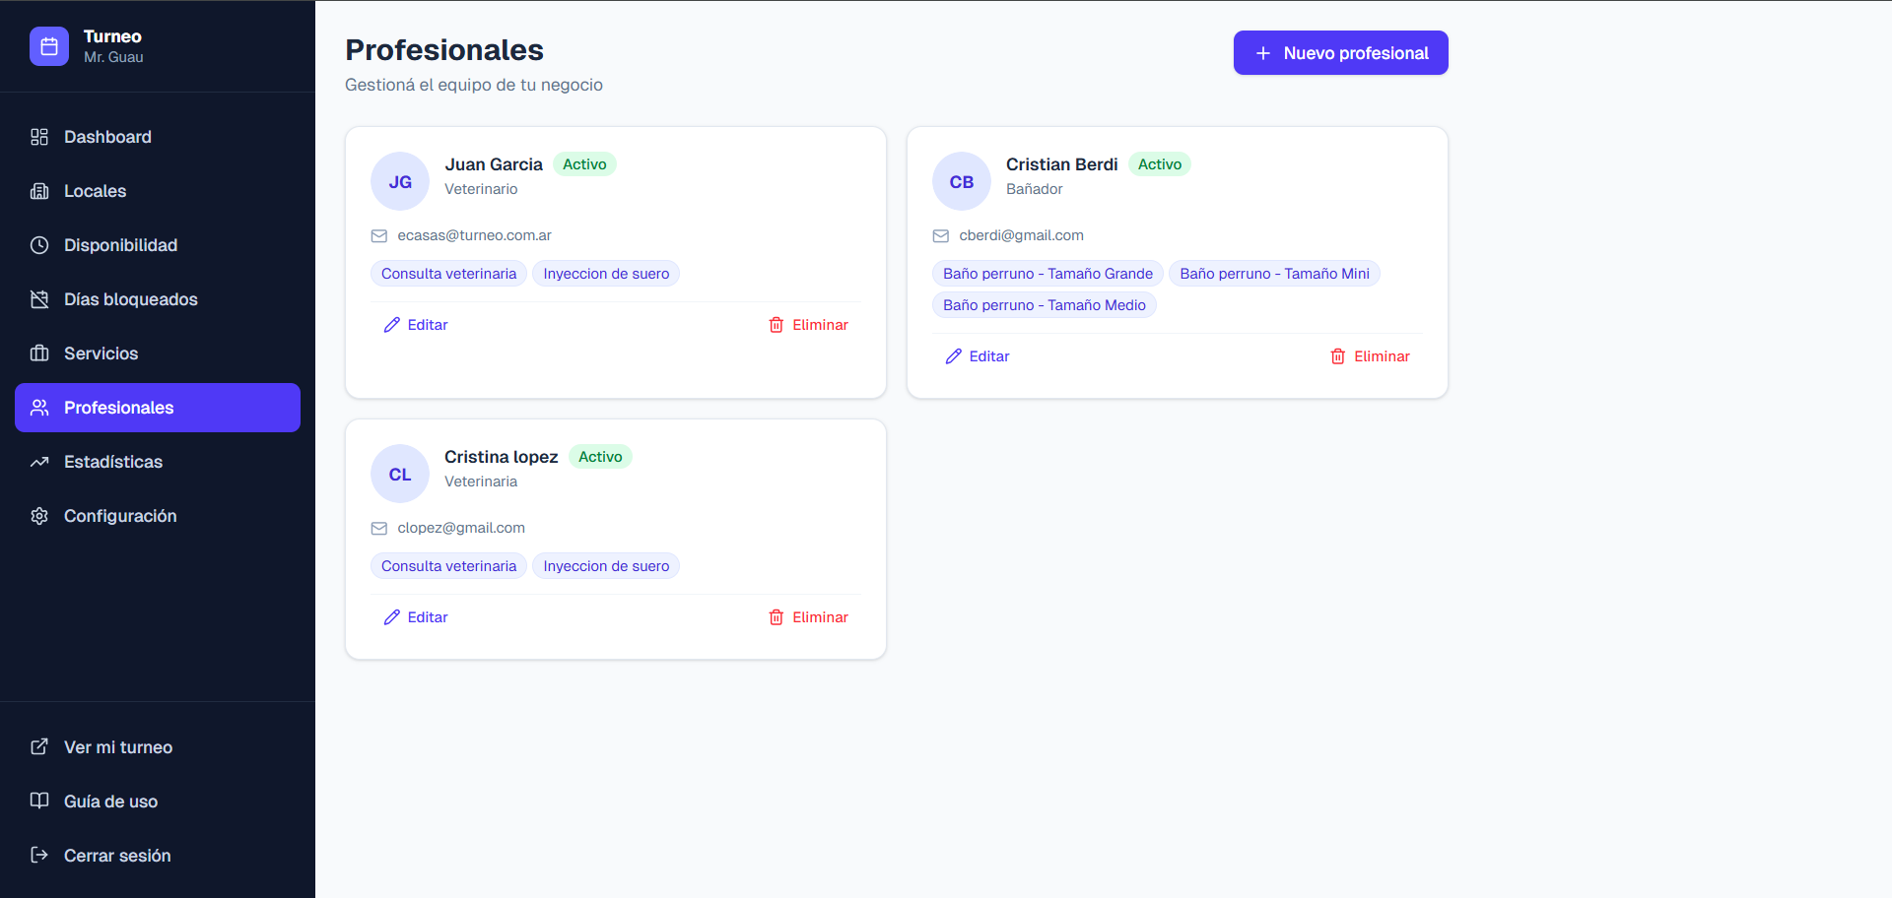Click the Locales building icon
The width and height of the screenshot is (1892, 898).
tap(39, 191)
